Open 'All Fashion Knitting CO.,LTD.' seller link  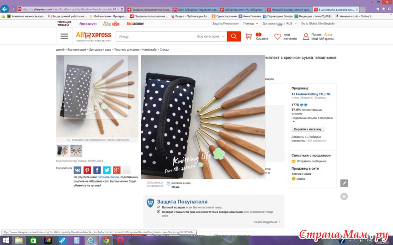311,94
